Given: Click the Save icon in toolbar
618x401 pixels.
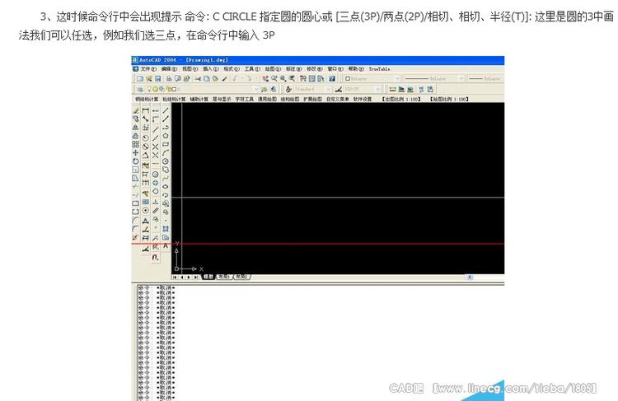Looking at the screenshot, I should click(157, 78).
